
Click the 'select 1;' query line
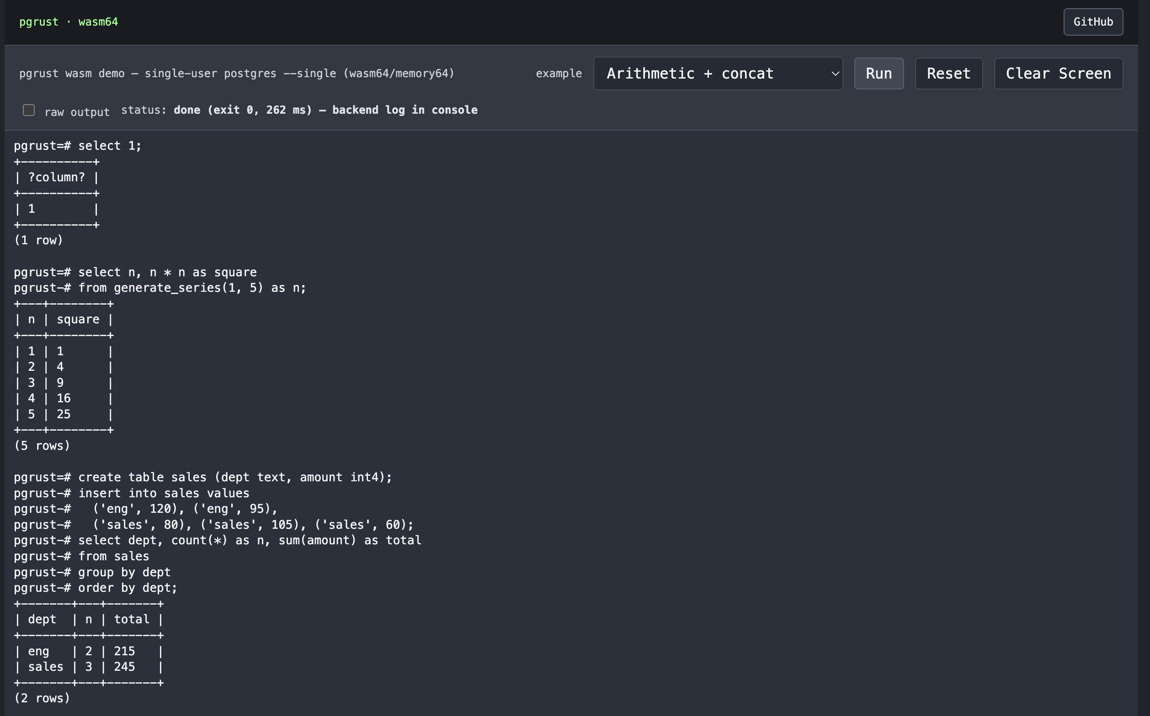tap(78, 146)
